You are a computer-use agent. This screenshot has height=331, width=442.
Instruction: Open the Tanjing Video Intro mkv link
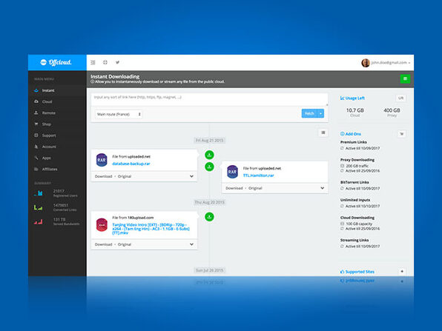[x=151, y=229]
